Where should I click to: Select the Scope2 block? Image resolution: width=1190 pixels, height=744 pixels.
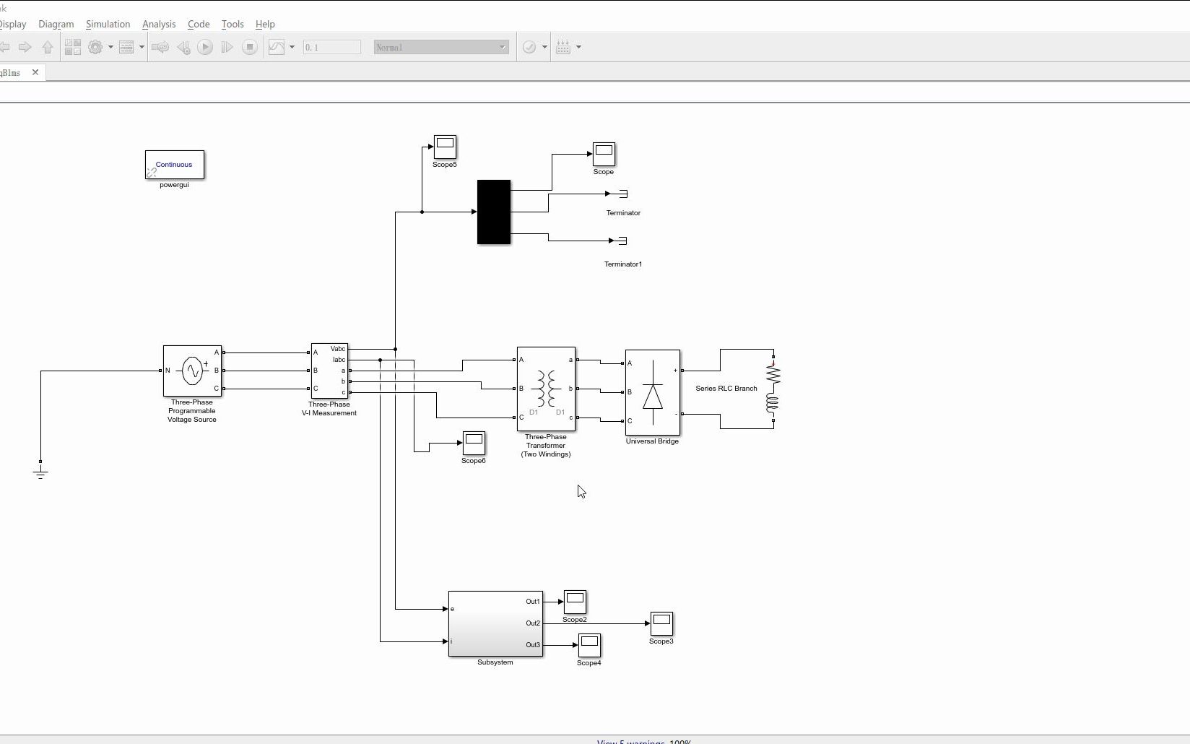click(x=575, y=602)
